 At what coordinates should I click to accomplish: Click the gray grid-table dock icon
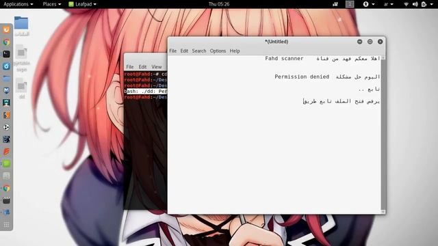[6, 176]
